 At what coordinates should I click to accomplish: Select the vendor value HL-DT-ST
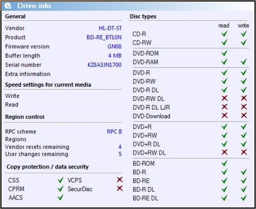110,28
